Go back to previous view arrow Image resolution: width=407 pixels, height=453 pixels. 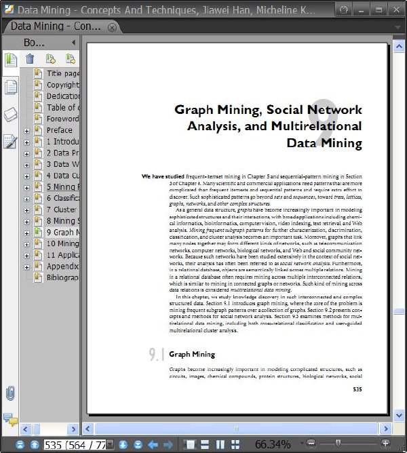153,445
